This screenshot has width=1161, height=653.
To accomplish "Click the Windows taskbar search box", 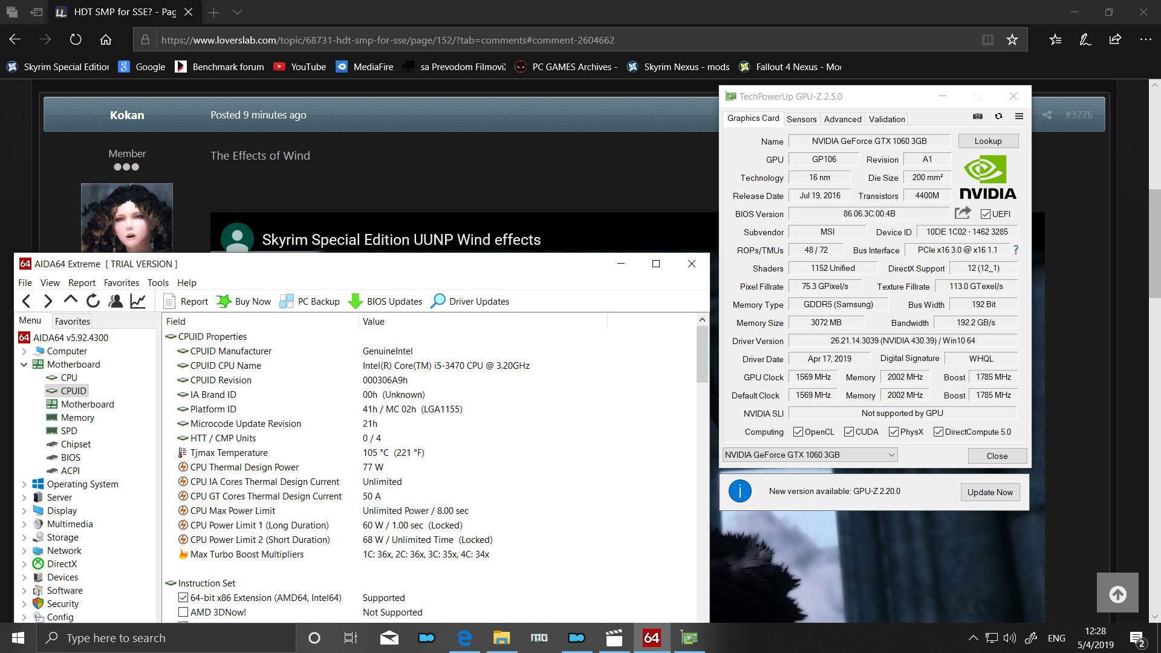I will (166, 638).
